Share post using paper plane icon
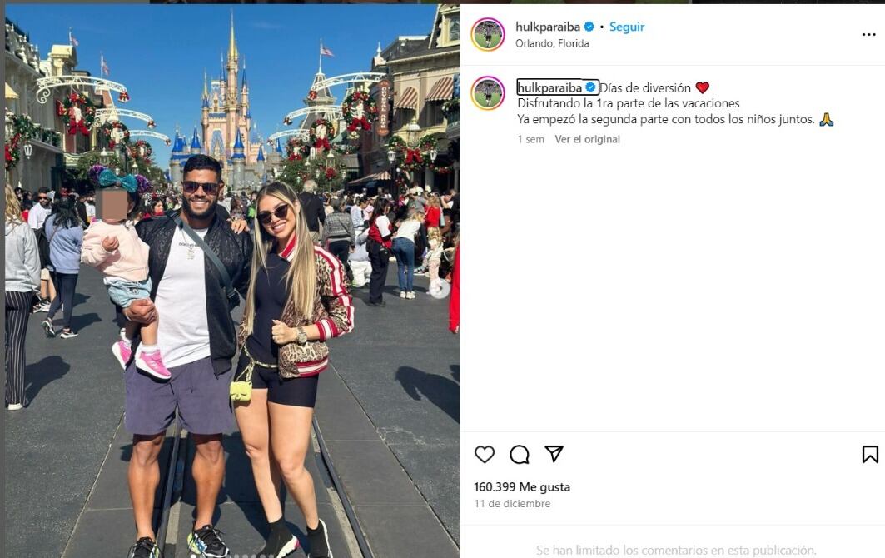 point(554,454)
